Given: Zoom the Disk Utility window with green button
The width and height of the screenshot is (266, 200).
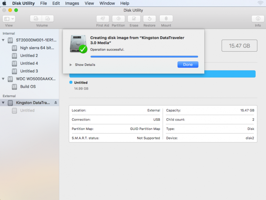Looking at the screenshot, I should [x=16, y=10].
